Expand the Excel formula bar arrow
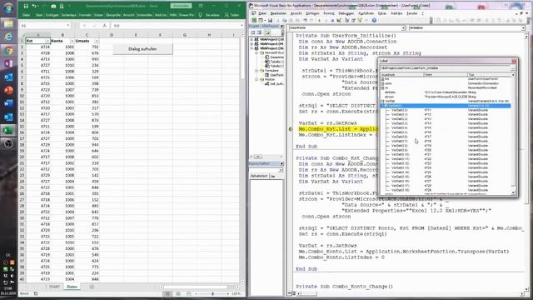The image size is (533, 300). click(x=242, y=26)
